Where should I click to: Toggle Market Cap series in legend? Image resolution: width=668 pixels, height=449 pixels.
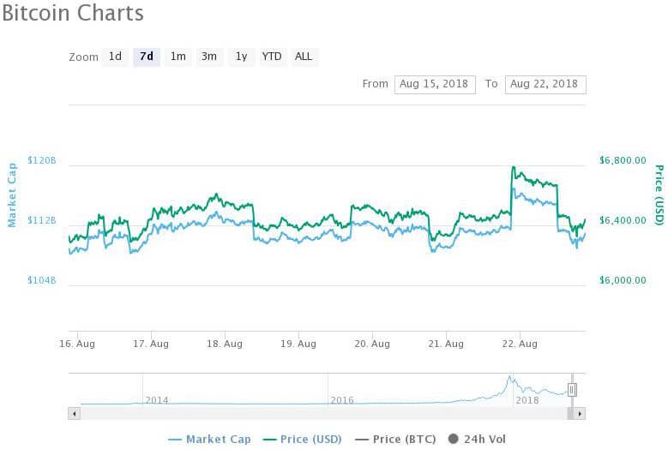(209, 440)
